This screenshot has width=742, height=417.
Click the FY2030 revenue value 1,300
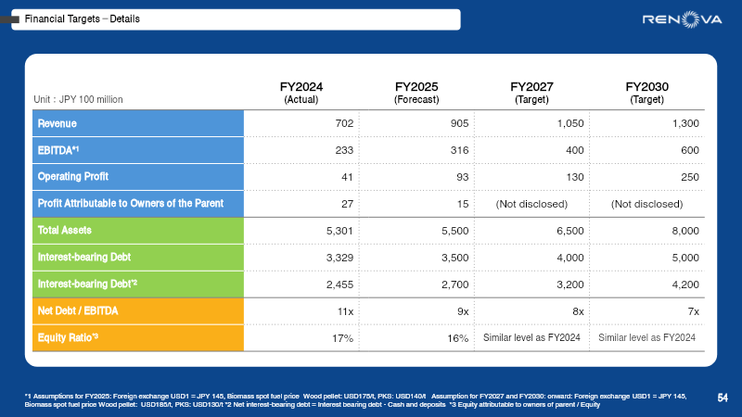(x=684, y=123)
